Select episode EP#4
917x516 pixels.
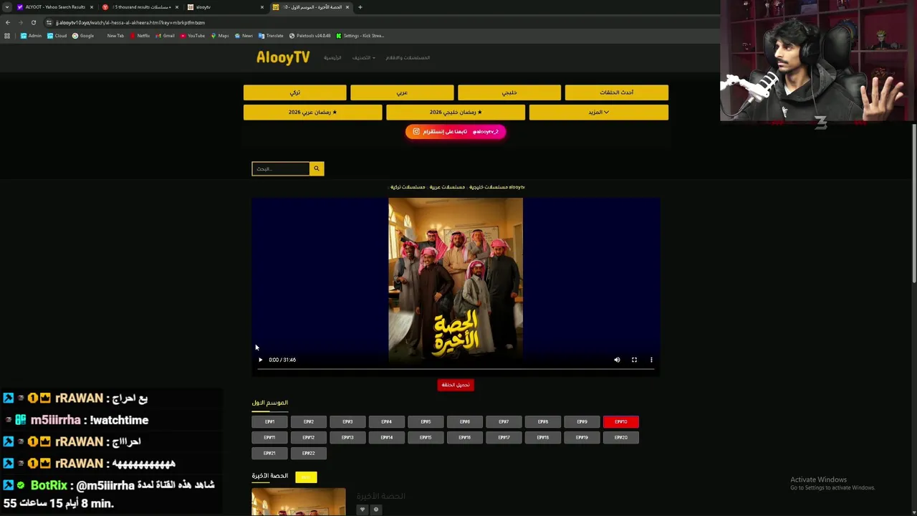tap(386, 422)
